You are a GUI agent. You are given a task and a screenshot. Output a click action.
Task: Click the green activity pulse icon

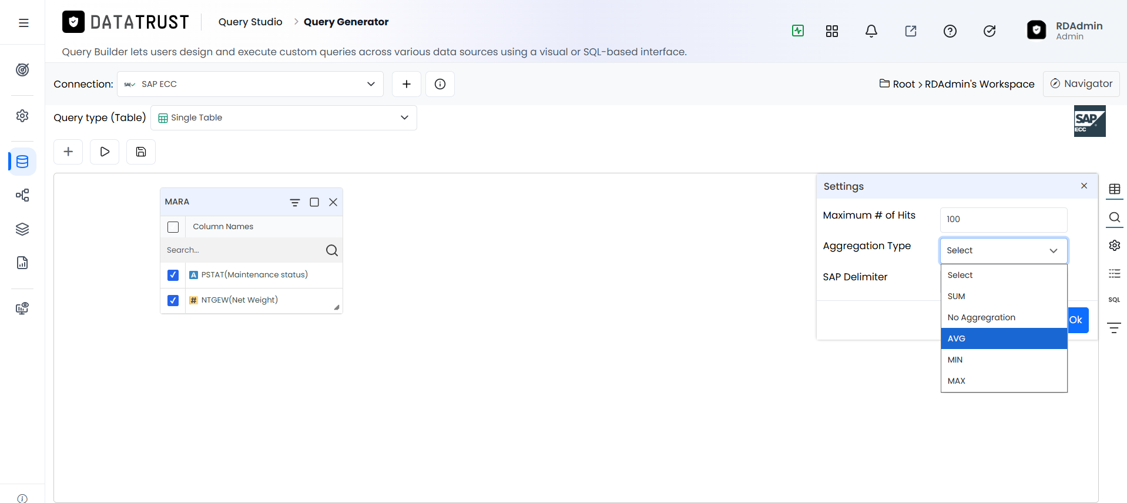click(798, 31)
